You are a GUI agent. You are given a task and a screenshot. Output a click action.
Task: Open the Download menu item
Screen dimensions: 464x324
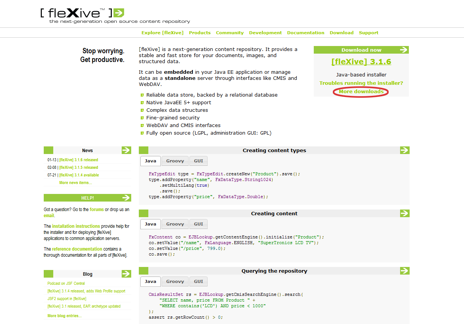pos(342,33)
